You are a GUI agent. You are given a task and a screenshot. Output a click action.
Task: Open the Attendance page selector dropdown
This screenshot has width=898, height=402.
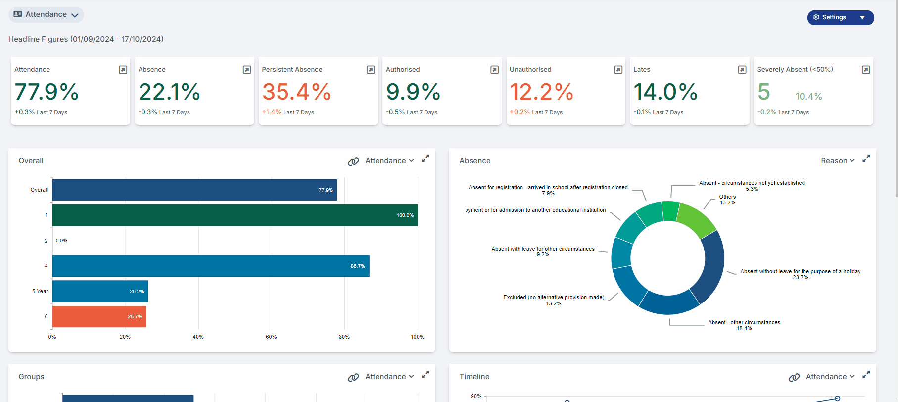pos(46,15)
